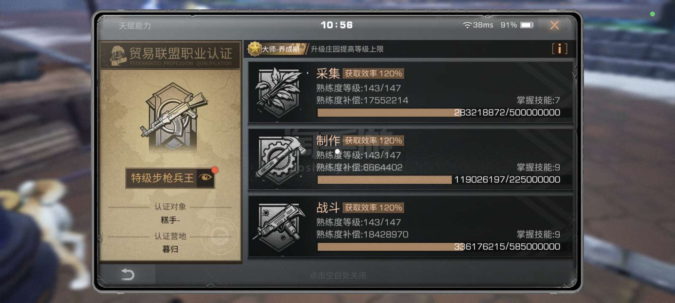
Task: Click the 战斗 proficiency progress bar
Action: 444,247
